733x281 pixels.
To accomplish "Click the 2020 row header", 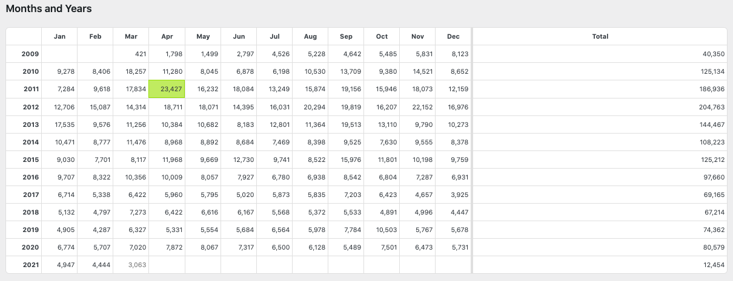I will 30,247.
